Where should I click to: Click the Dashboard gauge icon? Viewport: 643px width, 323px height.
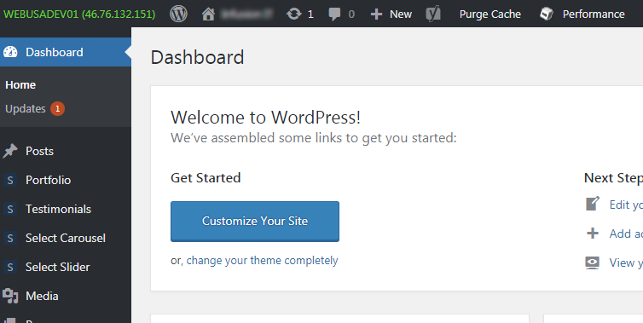tap(10, 52)
